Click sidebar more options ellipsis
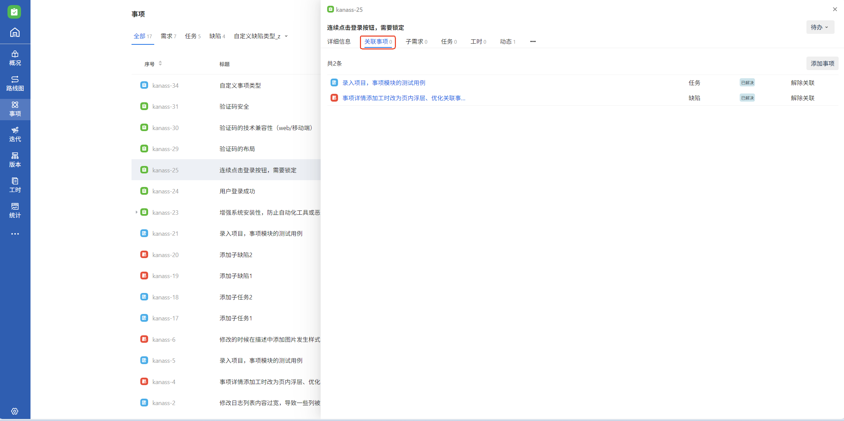 (x=15, y=234)
